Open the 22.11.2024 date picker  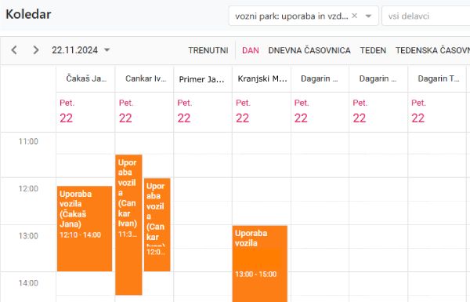[x=81, y=50]
